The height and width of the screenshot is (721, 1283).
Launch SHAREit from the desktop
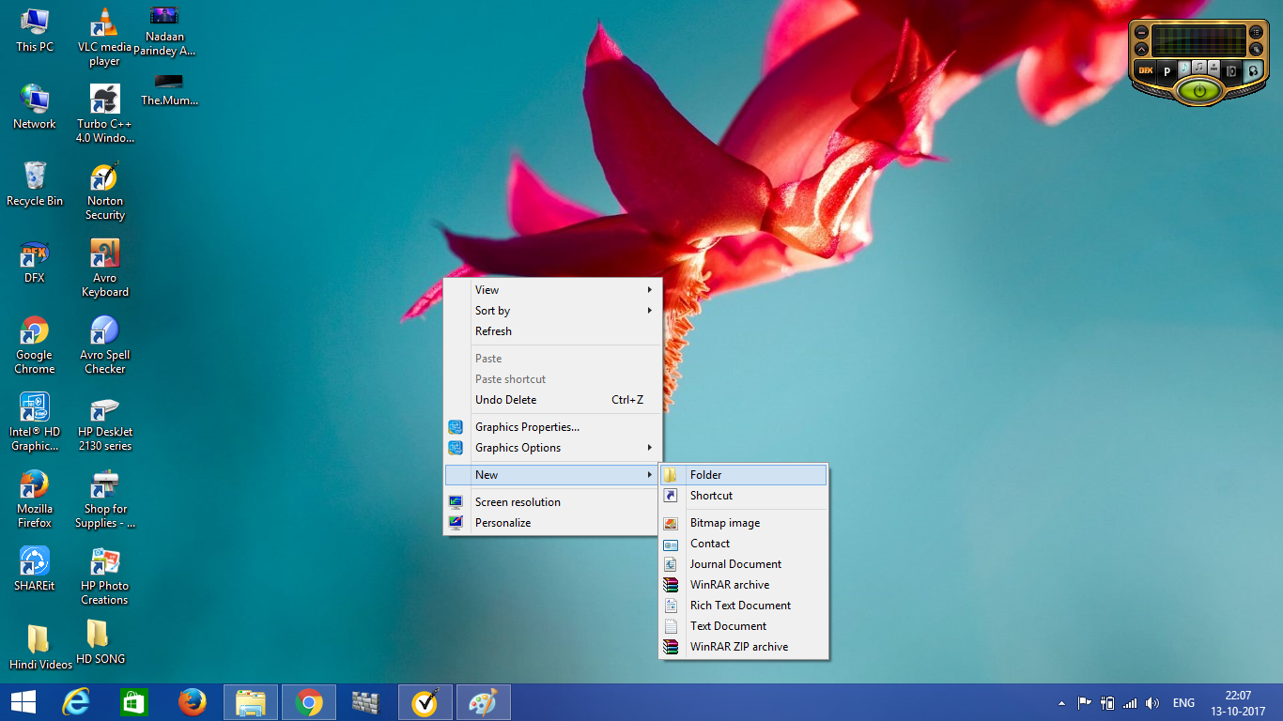(x=35, y=563)
